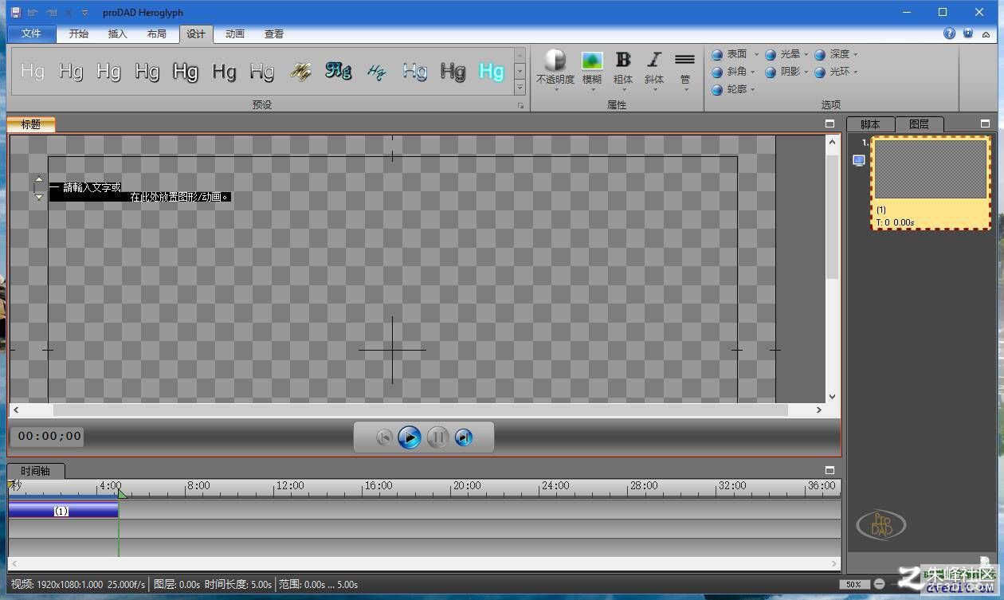Click the save icon in the title bar

(15, 12)
